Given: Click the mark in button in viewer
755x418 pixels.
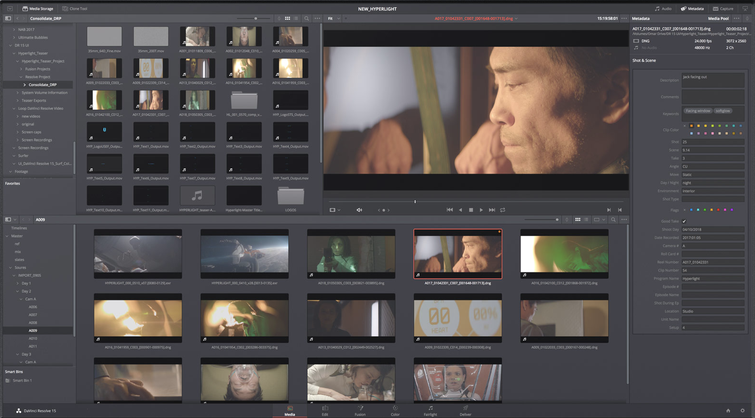Looking at the screenshot, I should (x=609, y=210).
